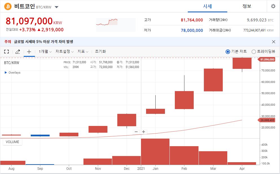The height and width of the screenshot is (174, 280).
Task: Zoom in chart with plus button
Action: tap(144, 132)
